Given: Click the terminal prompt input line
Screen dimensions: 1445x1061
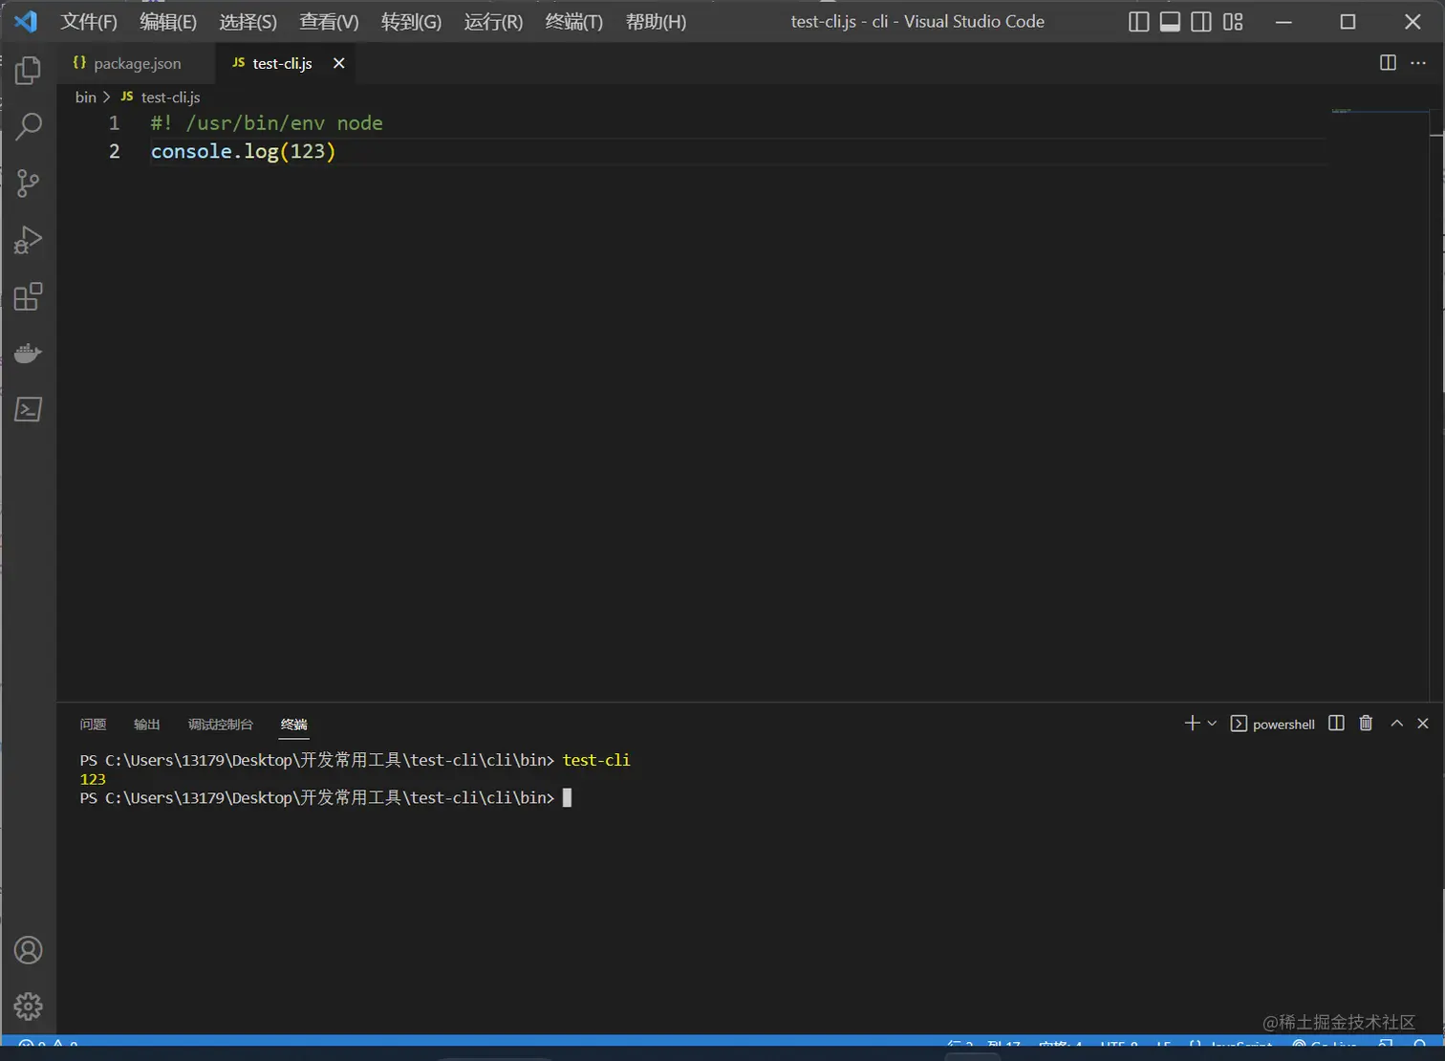Looking at the screenshot, I should pos(325,798).
